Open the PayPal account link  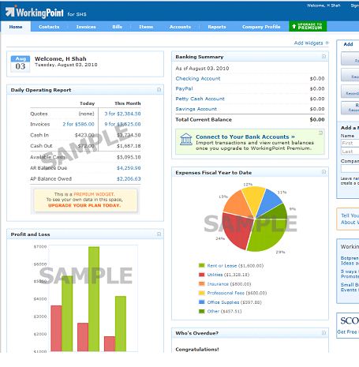184,88
